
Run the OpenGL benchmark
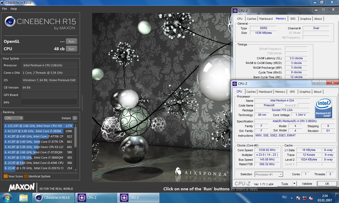point(72,41)
